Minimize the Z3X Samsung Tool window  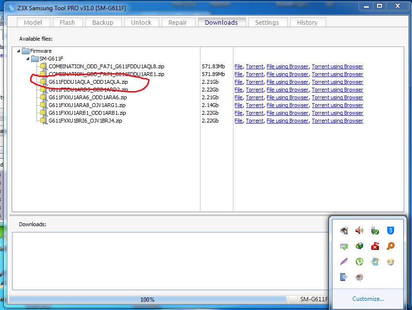tap(366, 6)
